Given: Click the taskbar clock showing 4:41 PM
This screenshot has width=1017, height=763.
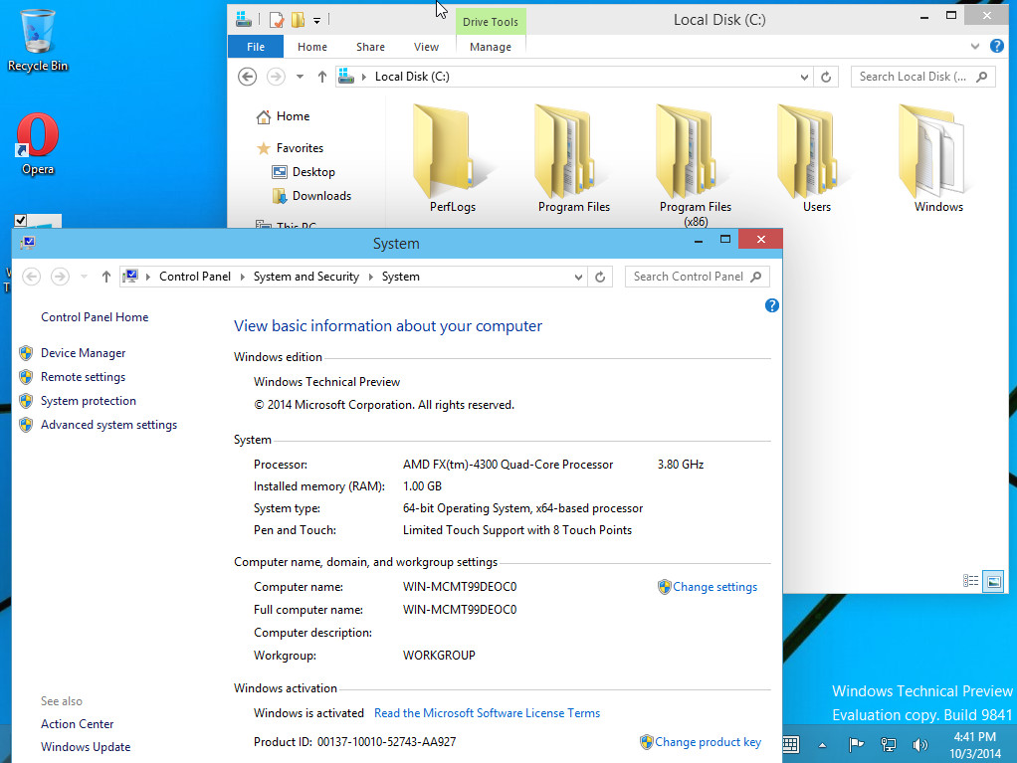Looking at the screenshot, I should [975, 745].
